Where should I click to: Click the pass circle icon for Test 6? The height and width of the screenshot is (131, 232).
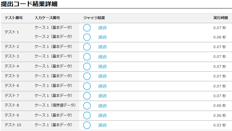(x=87, y=86)
